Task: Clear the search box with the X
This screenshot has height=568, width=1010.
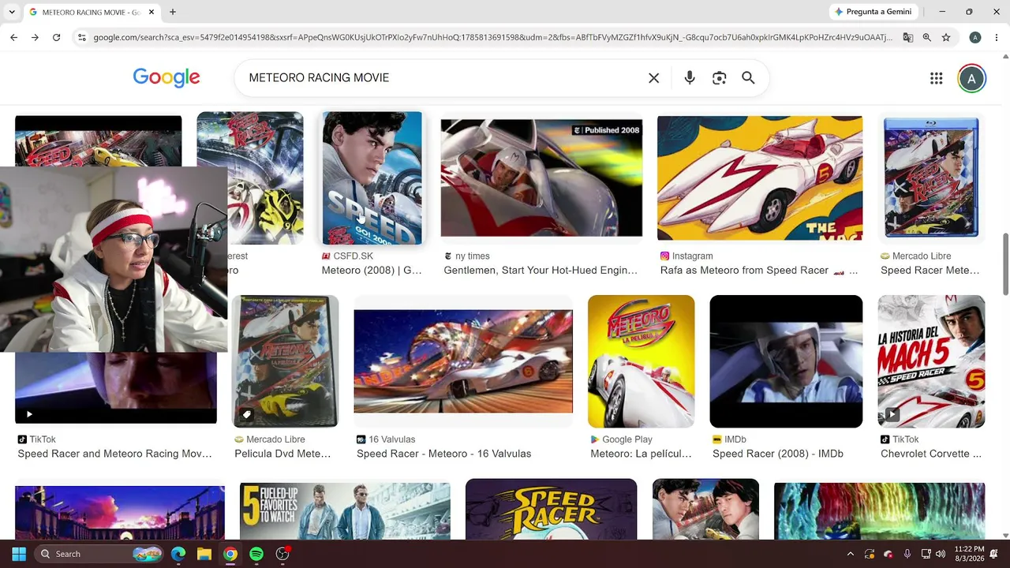Action: [653, 78]
